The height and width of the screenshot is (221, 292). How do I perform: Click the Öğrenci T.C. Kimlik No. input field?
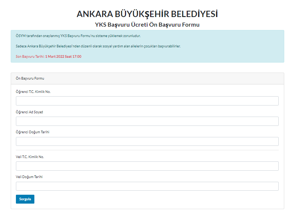click(x=147, y=101)
